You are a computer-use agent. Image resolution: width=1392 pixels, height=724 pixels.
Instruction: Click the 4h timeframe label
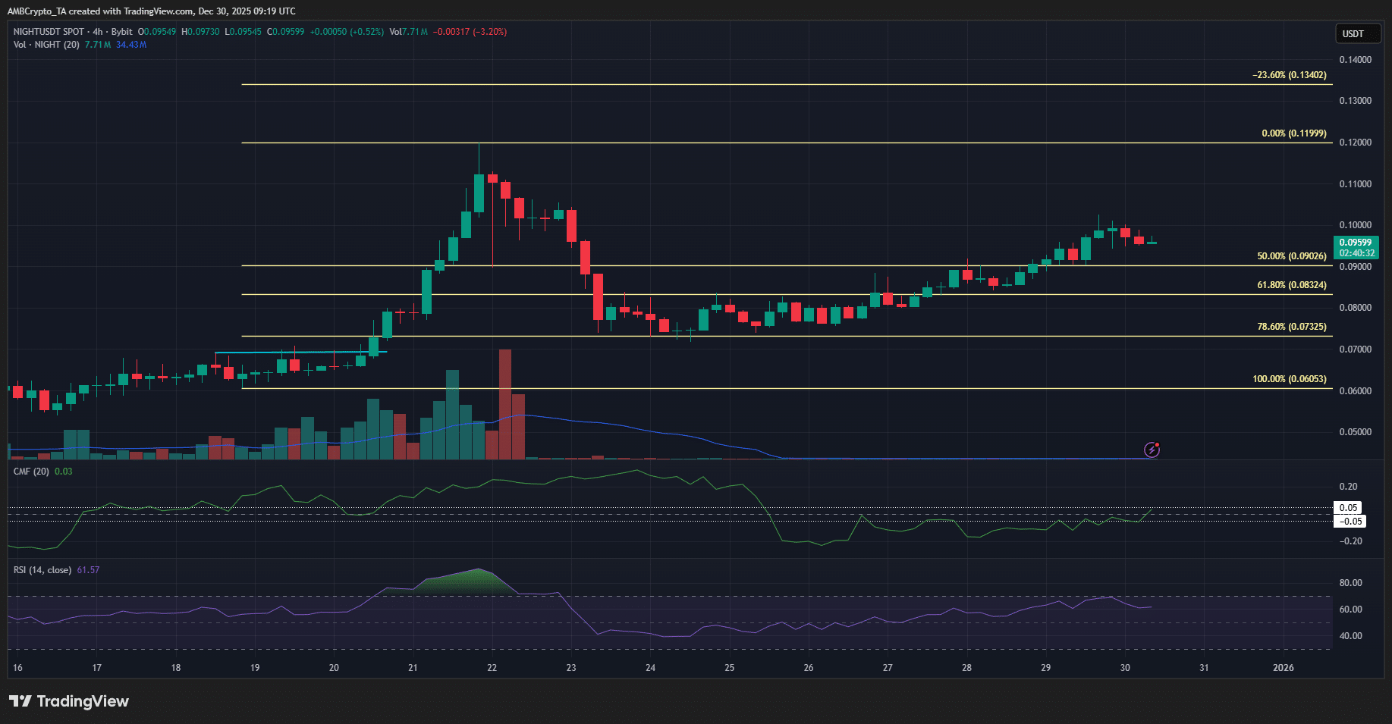click(x=97, y=32)
